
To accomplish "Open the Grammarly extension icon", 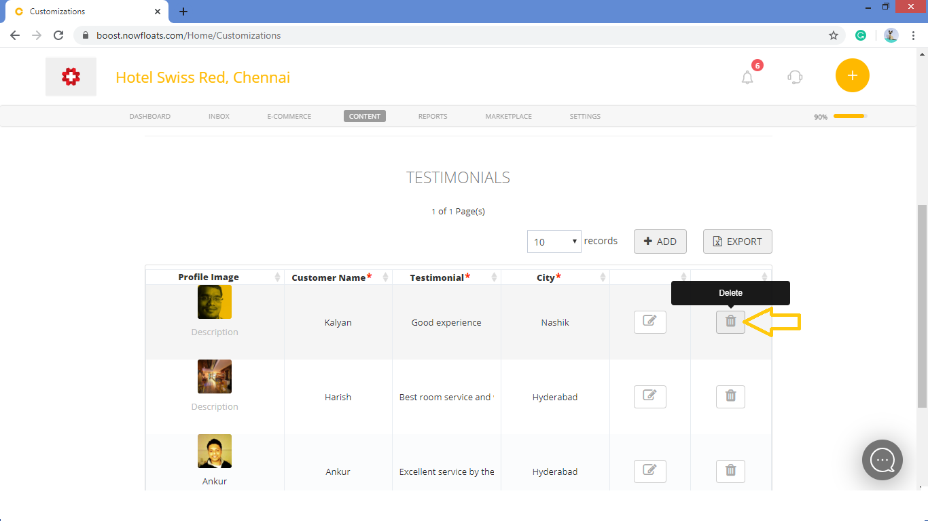I will (861, 35).
